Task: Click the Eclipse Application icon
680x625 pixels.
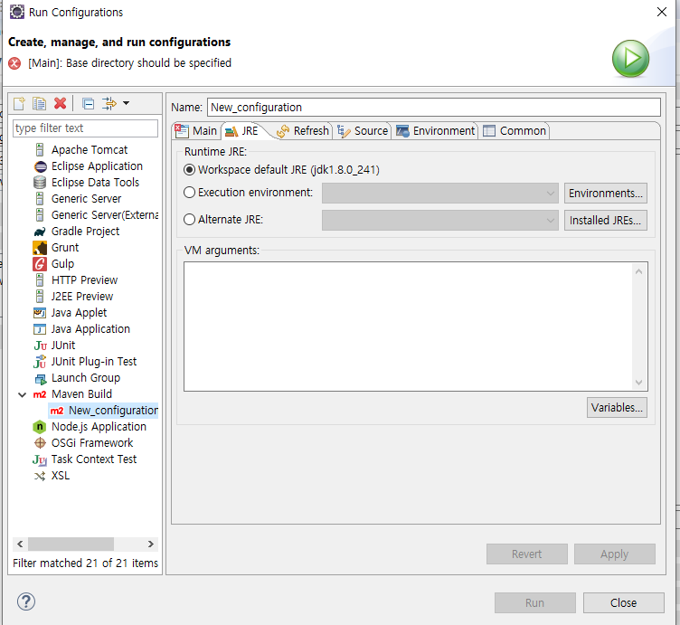Action: 40,166
